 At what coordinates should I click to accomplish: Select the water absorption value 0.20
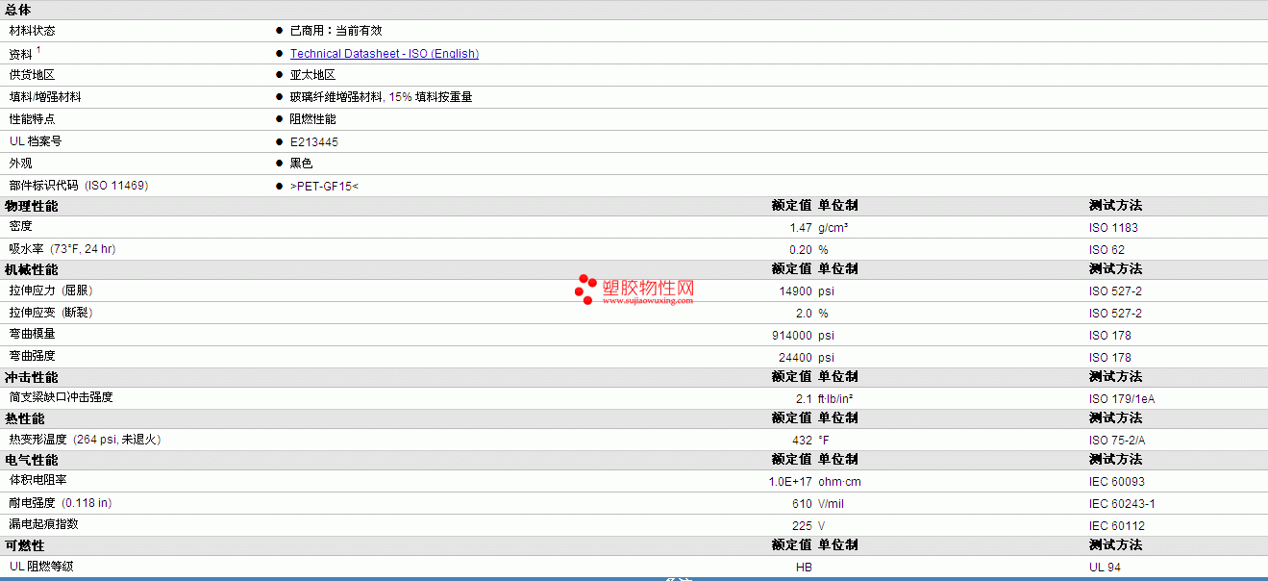pyautogui.click(x=801, y=250)
